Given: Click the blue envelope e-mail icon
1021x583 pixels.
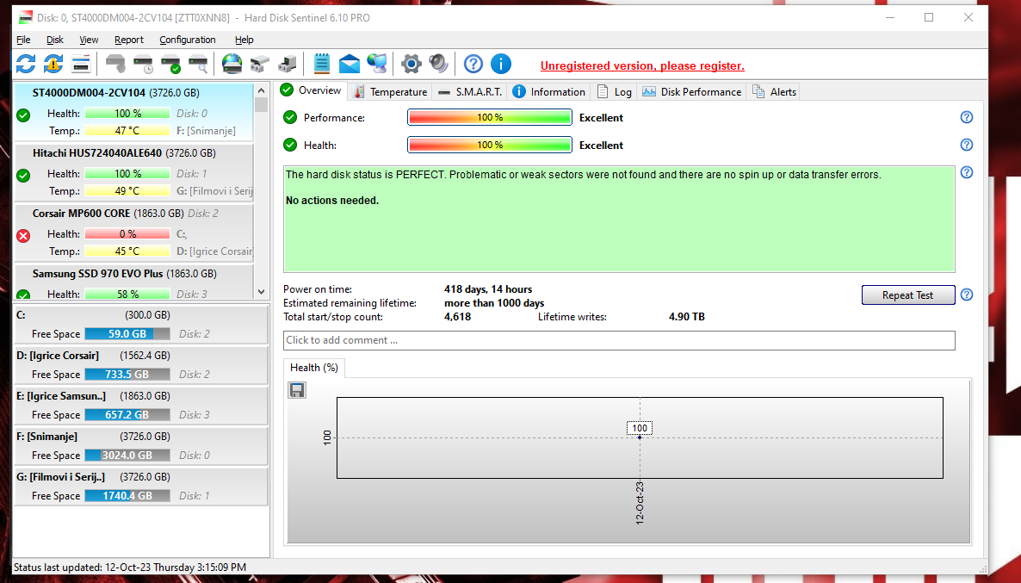Looking at the screenshot, I should (x=349, y=64).
